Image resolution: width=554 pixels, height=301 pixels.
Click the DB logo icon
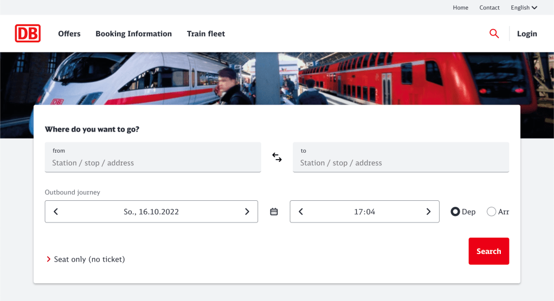click(28, 34)
